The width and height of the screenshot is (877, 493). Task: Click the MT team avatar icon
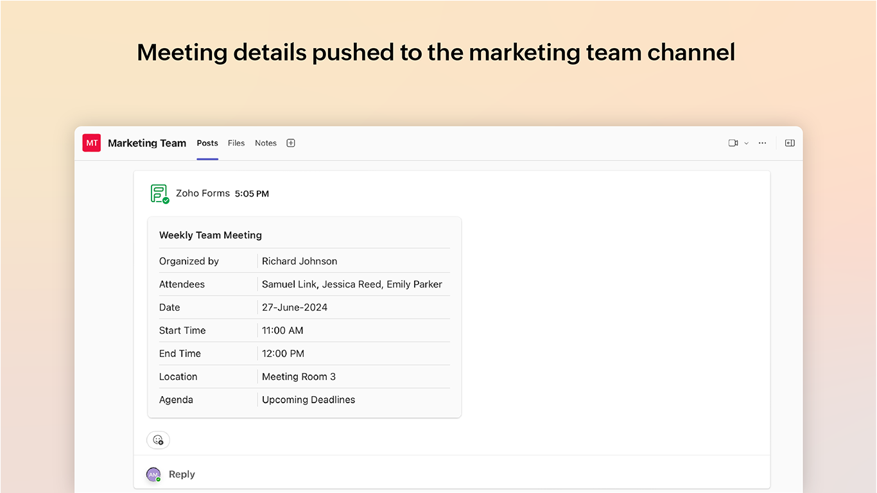pyautogui.click(x=92, y=143)
